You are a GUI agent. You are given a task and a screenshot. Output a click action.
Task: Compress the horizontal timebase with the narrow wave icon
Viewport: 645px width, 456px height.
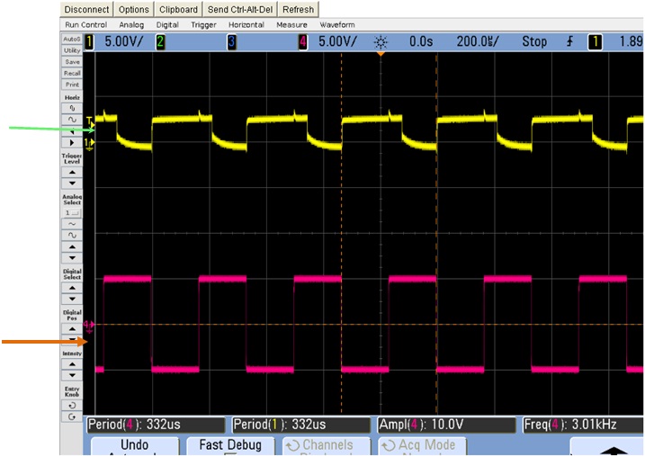tap(72, 108)
